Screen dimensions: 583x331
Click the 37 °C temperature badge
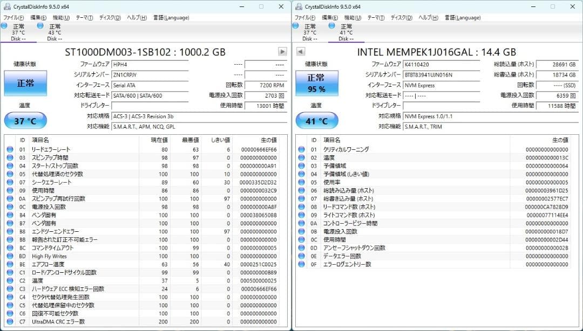pyautogui.click(x=25, y=120)
